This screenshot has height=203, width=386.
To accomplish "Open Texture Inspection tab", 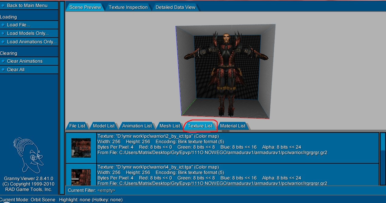I will [x=128, y=7].
